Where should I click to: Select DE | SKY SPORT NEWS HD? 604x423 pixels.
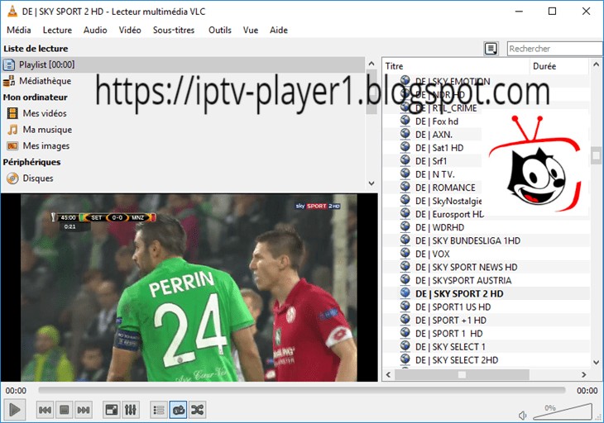click(x=467, y=267)
